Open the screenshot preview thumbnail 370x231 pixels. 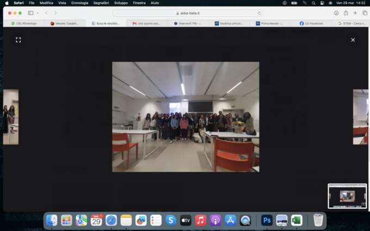(347, 196)
